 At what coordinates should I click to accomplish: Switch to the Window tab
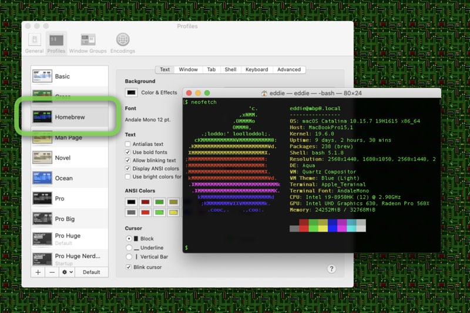(188, 69)
